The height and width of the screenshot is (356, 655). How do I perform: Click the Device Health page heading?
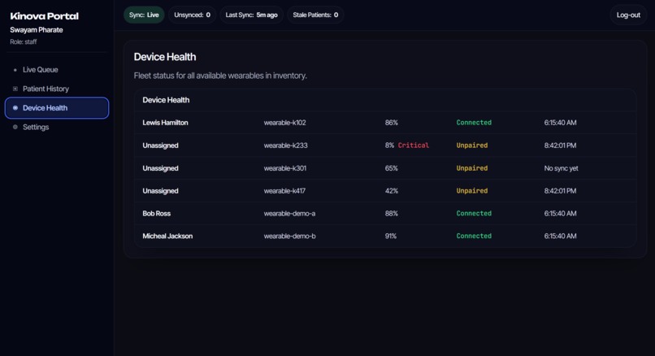click(165, 57)
